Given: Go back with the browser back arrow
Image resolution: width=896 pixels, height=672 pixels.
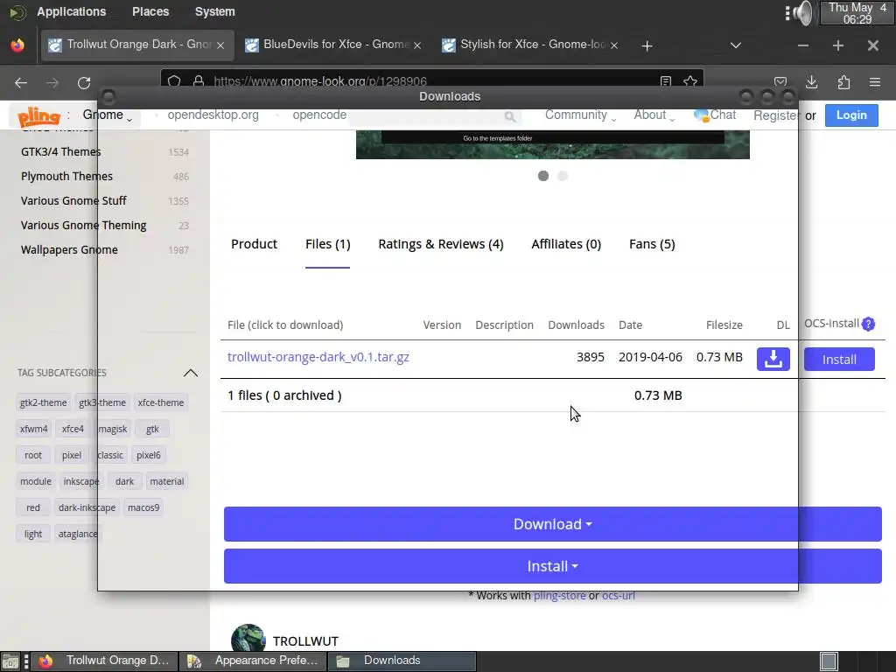Looking at the screenshot, I should click(x=21, y=83).
